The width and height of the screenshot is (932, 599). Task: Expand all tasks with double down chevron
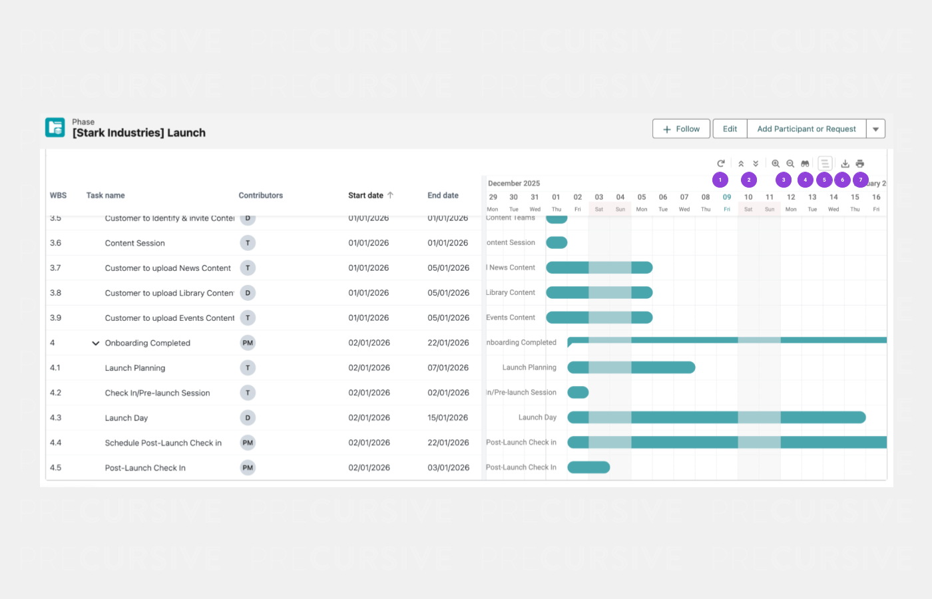pyautogui.click(x=756, y=164)
